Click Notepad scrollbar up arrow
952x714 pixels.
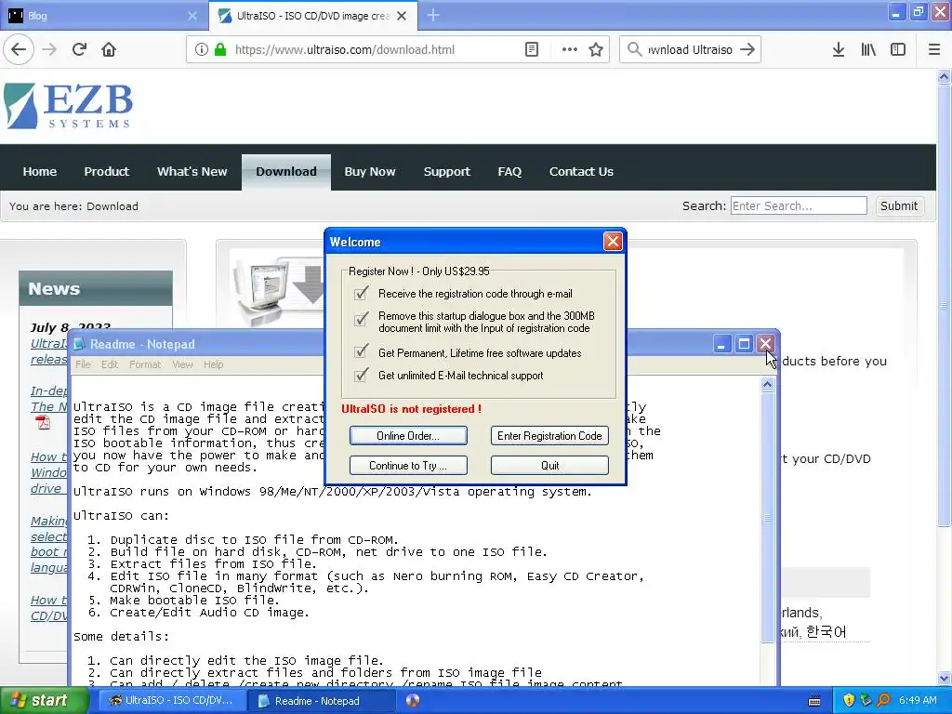pos(767,384)
